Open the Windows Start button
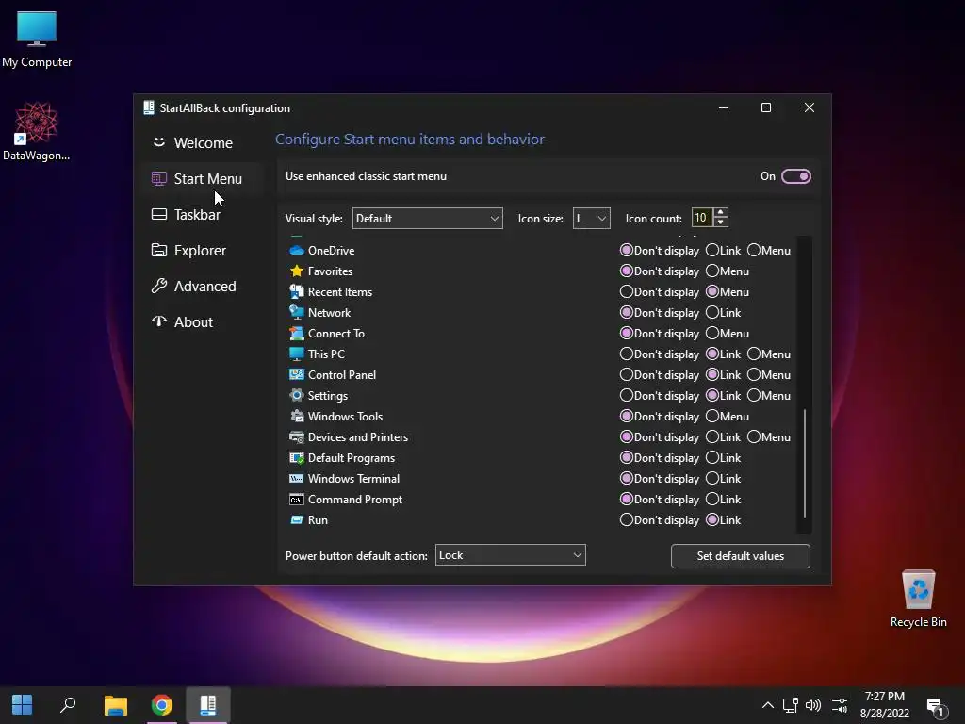 (23, 705)
